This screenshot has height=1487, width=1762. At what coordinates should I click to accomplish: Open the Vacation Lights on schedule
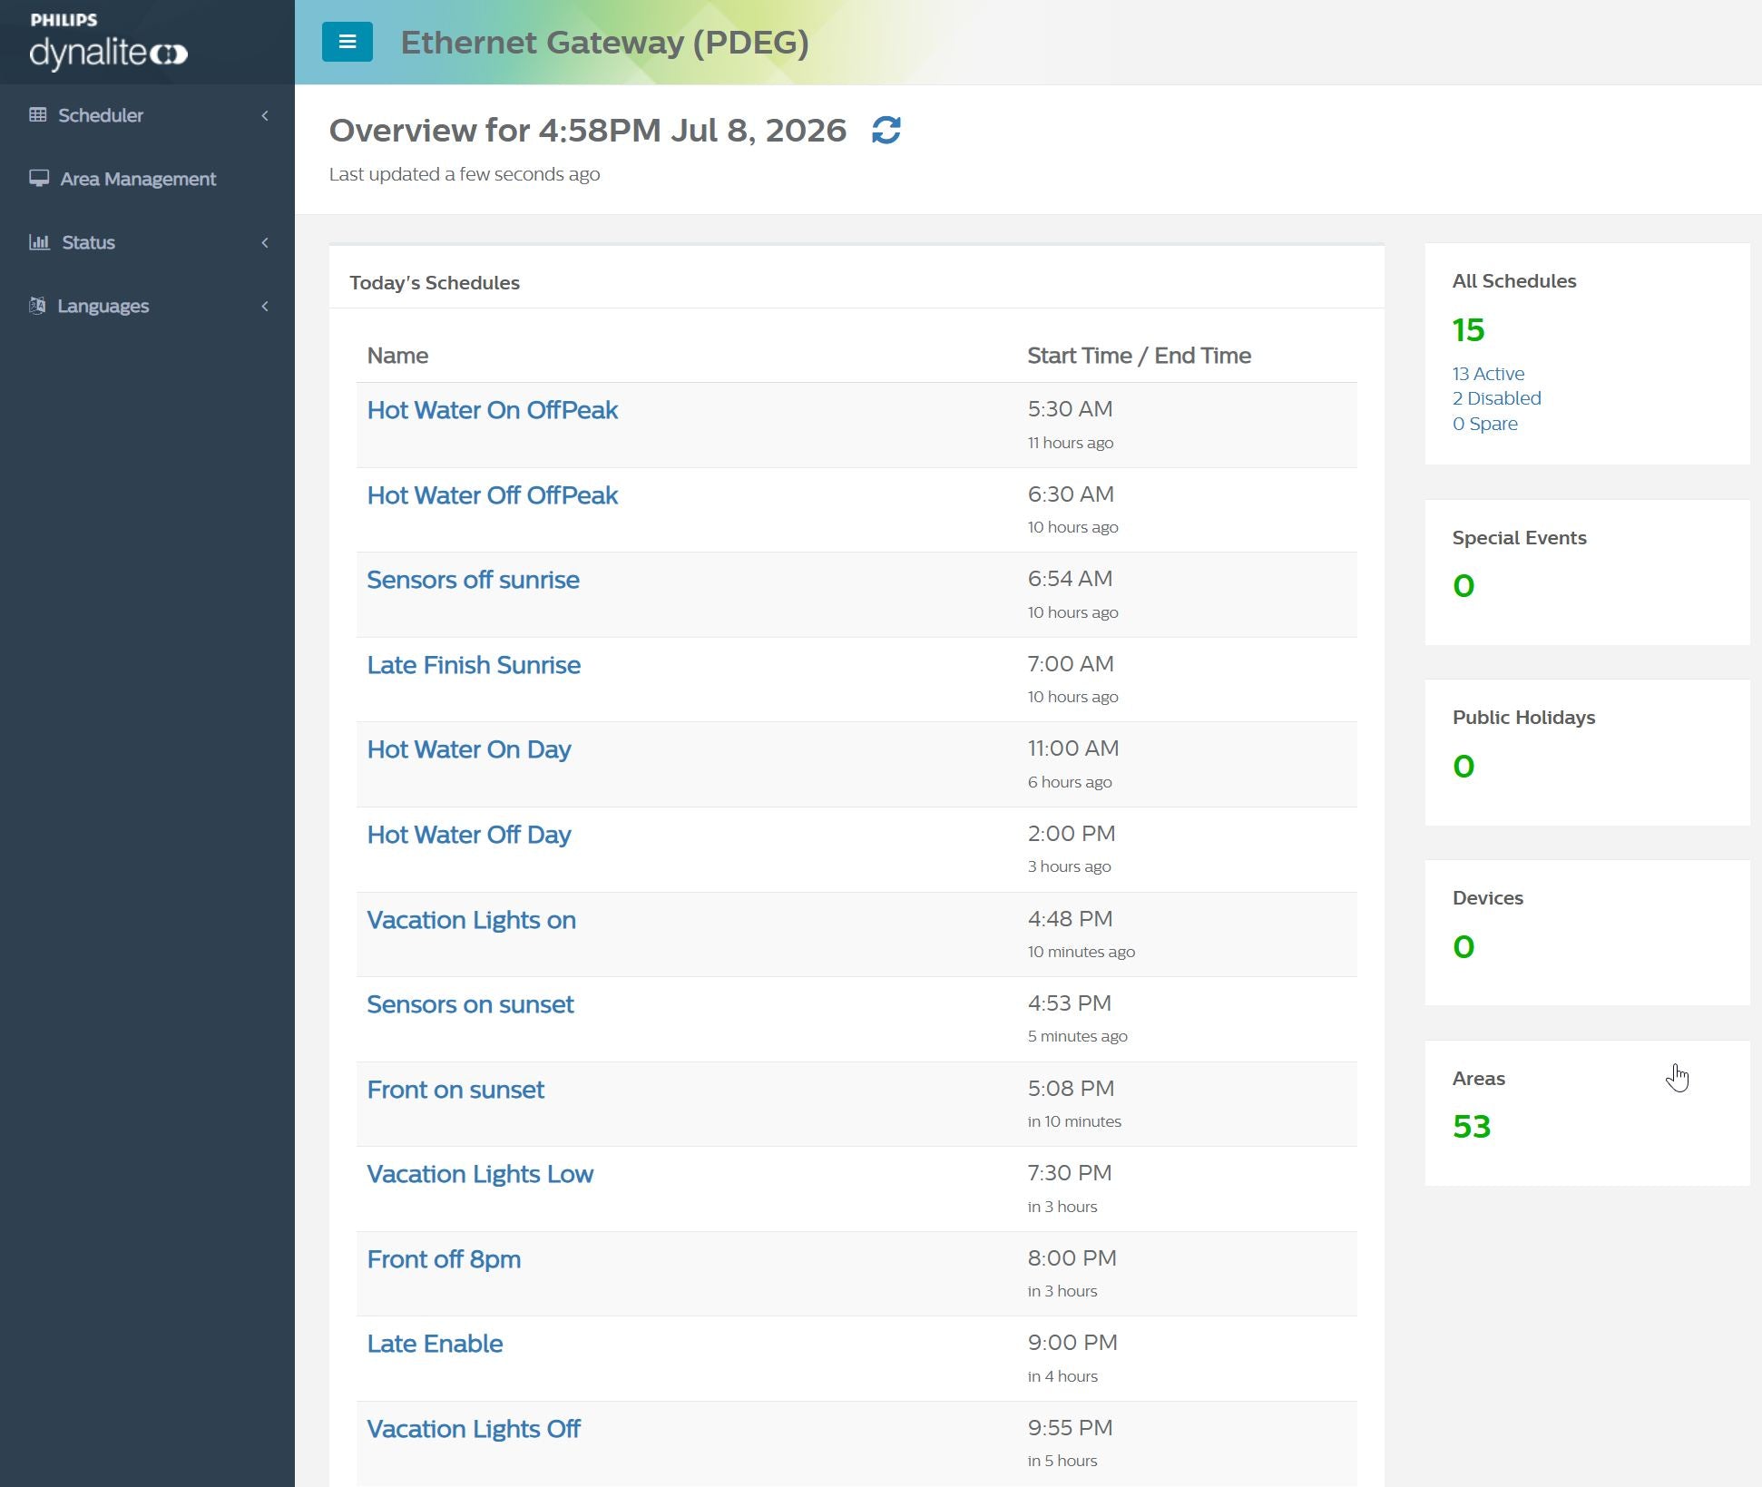(x=471, y=920)
